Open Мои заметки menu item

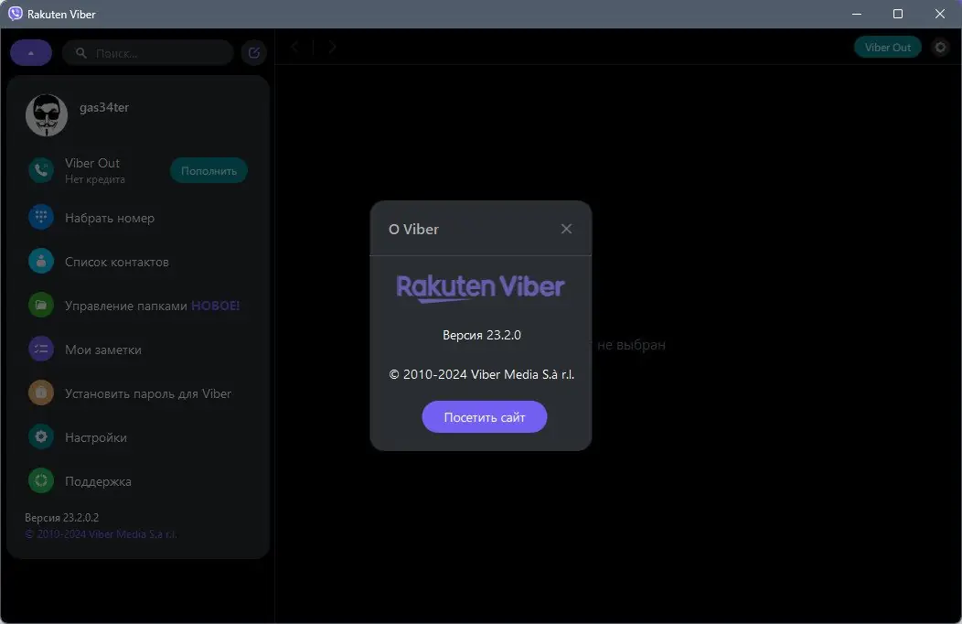tap(103, 350)
